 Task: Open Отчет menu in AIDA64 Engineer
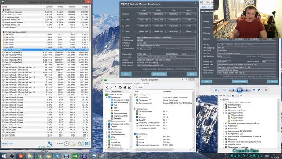tap(119, 83)
